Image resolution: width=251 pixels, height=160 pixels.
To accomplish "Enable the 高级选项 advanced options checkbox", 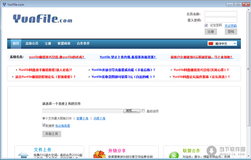I will click(143, 111).
